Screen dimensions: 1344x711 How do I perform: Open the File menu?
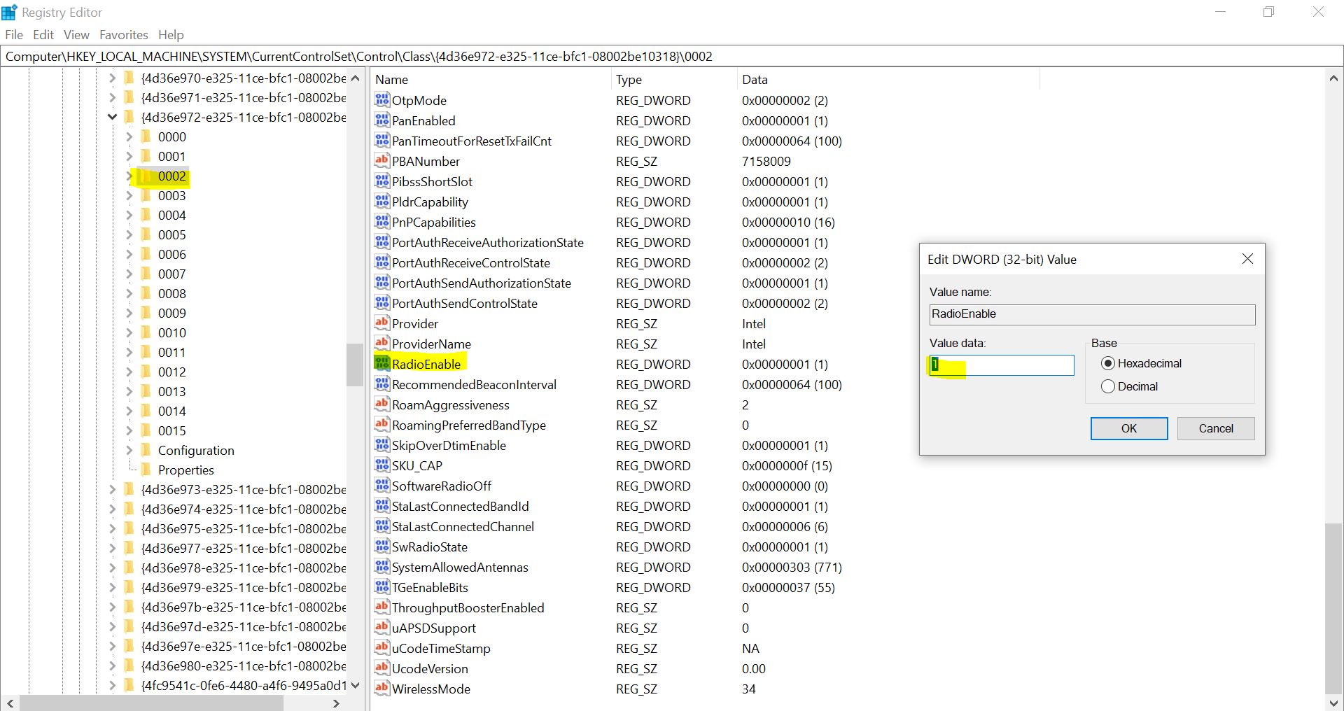[14, 34]
